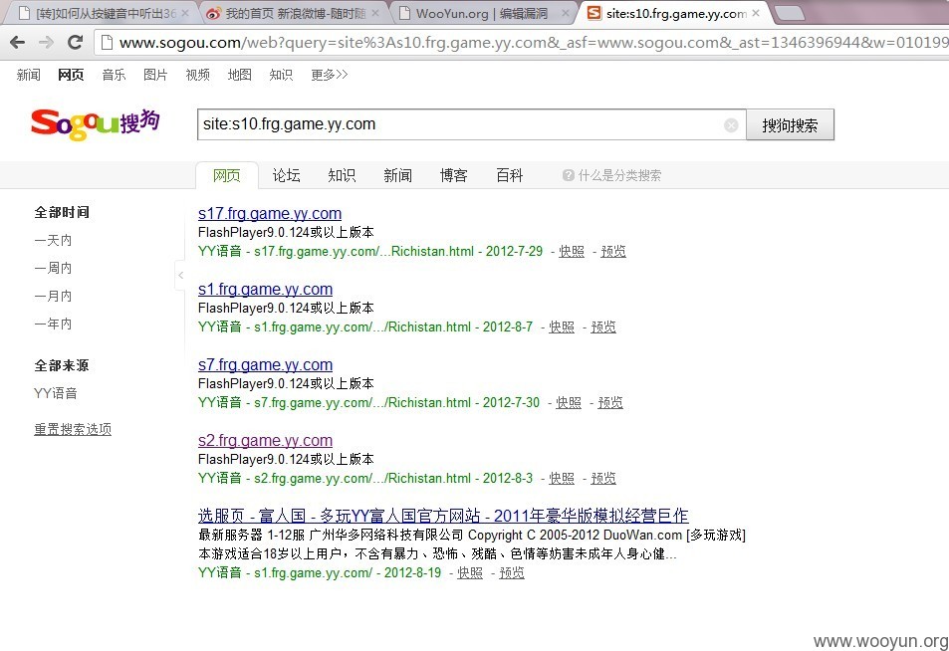Filter results to 一年内

tap(53, 324)
